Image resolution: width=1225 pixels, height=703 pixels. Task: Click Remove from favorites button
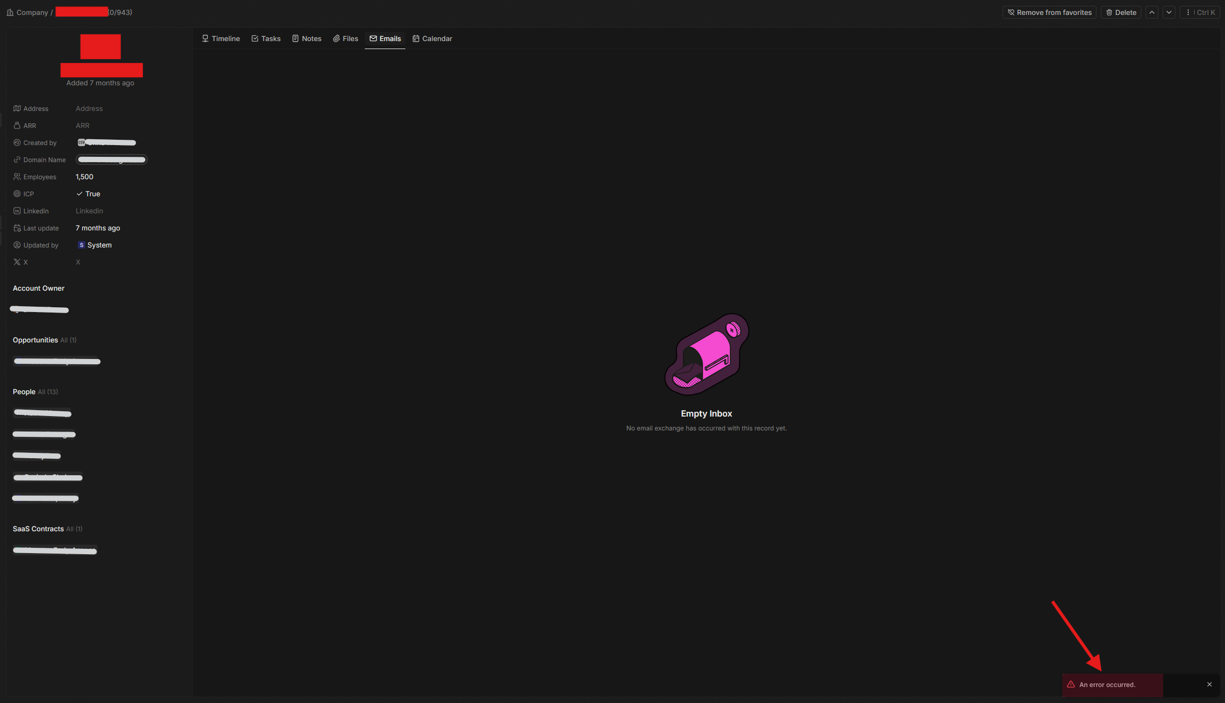point(1049,12)
